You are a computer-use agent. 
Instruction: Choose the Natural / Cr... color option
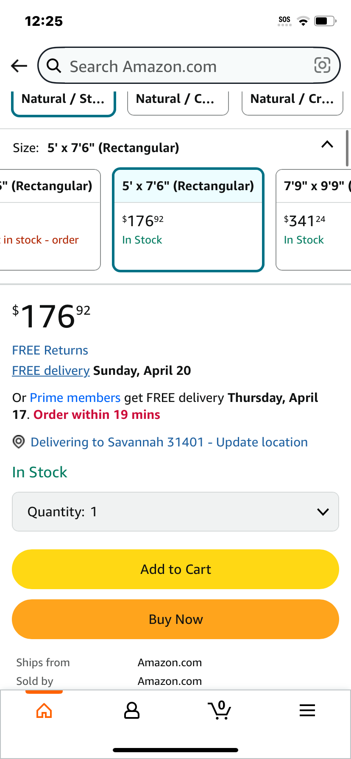(292, 102)
